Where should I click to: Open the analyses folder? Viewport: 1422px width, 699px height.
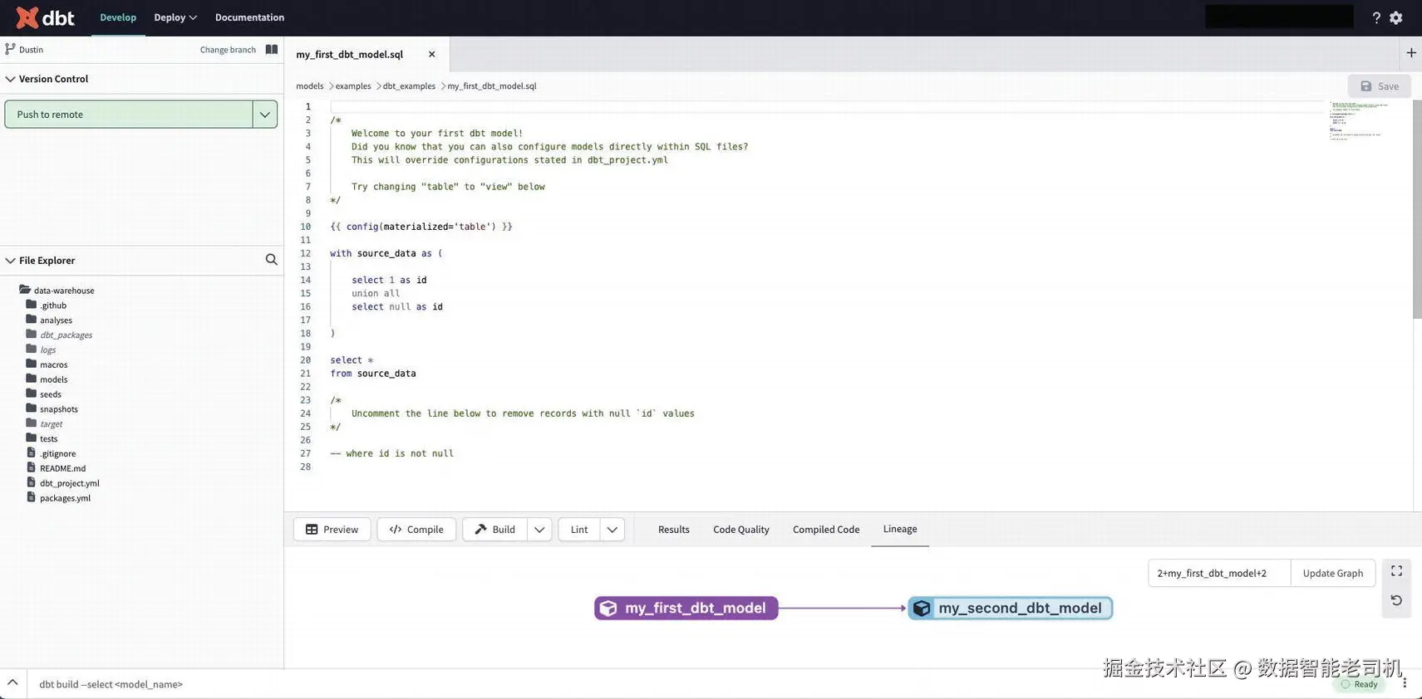[56, 320]
